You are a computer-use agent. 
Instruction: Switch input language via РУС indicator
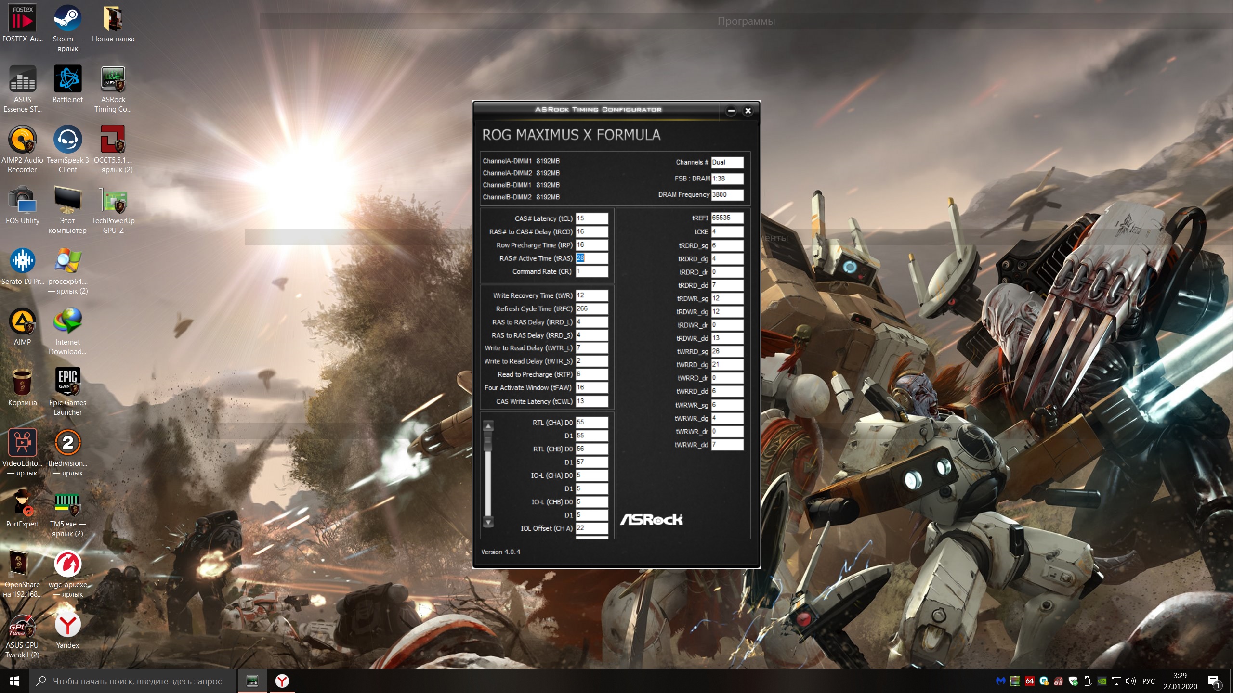point(1148,681)
